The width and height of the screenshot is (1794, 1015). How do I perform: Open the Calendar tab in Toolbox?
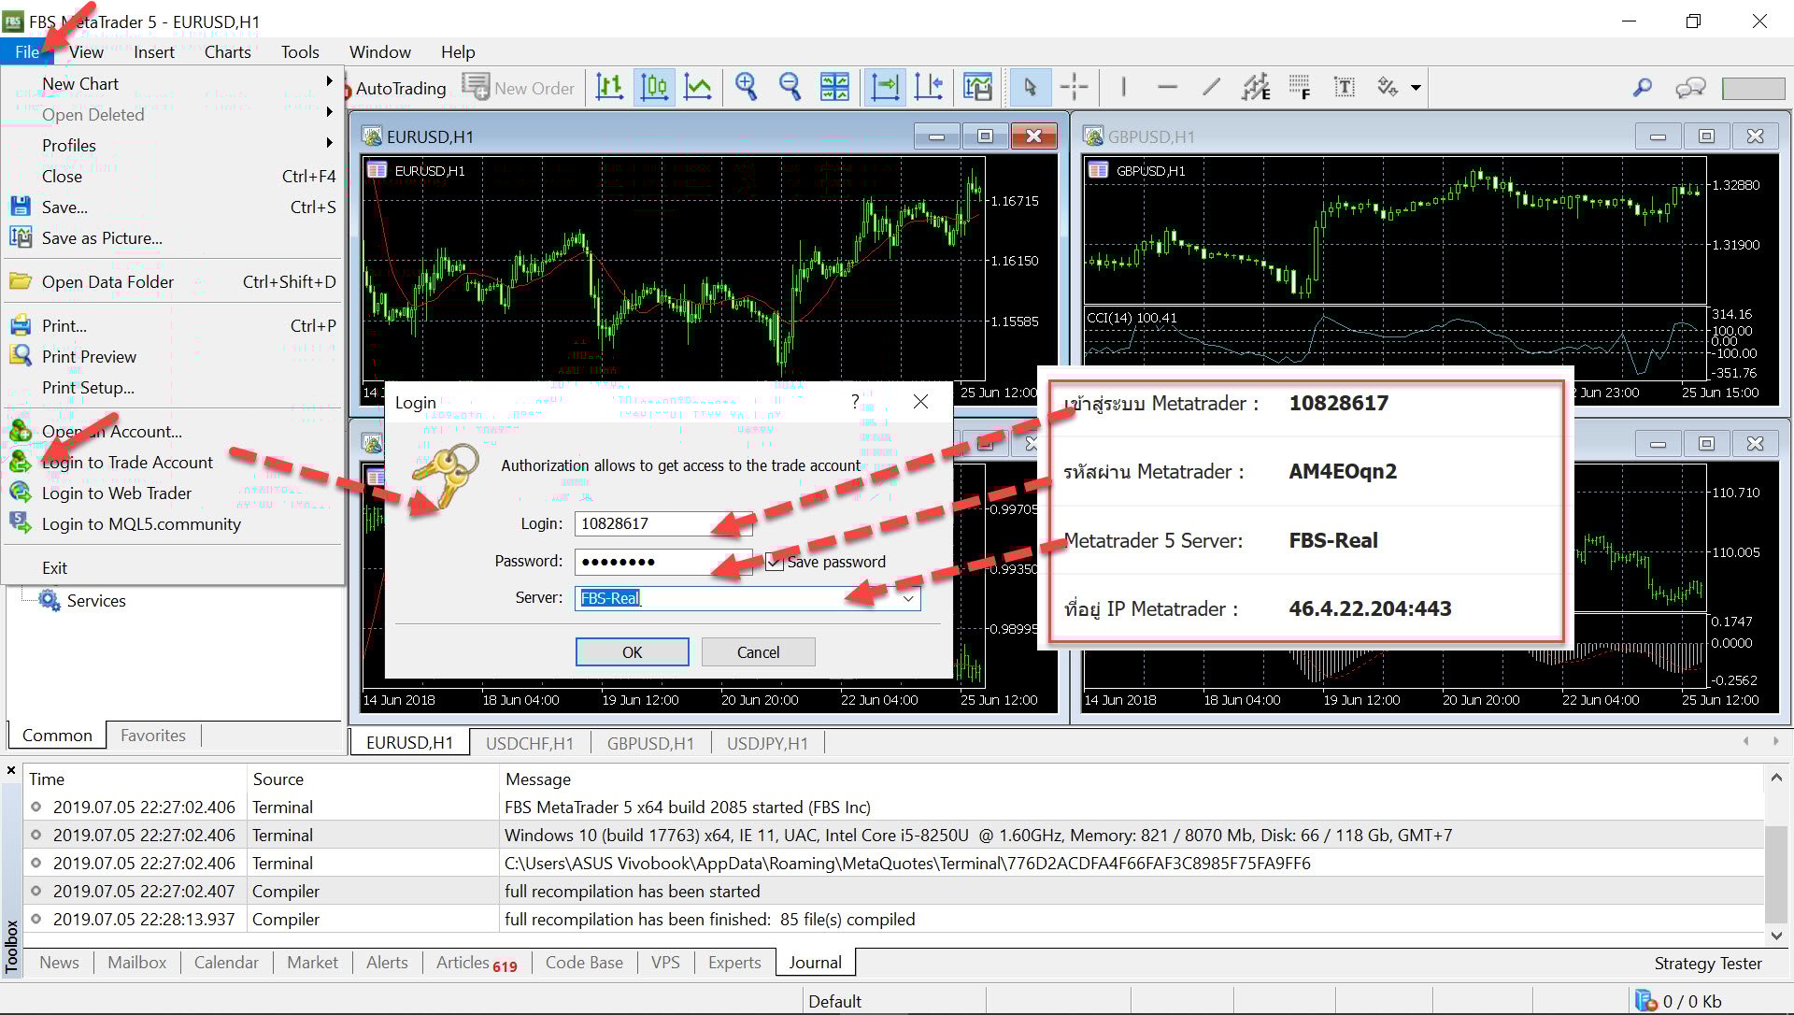pos(226,963)
